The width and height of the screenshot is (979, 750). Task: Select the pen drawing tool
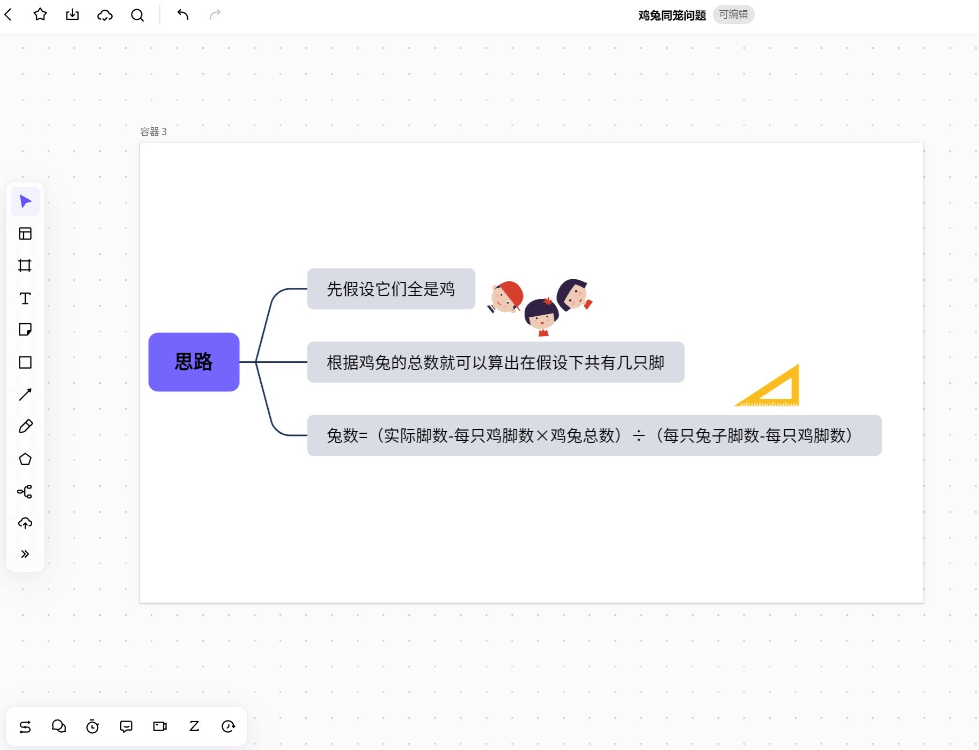click(x=25, y=426)
